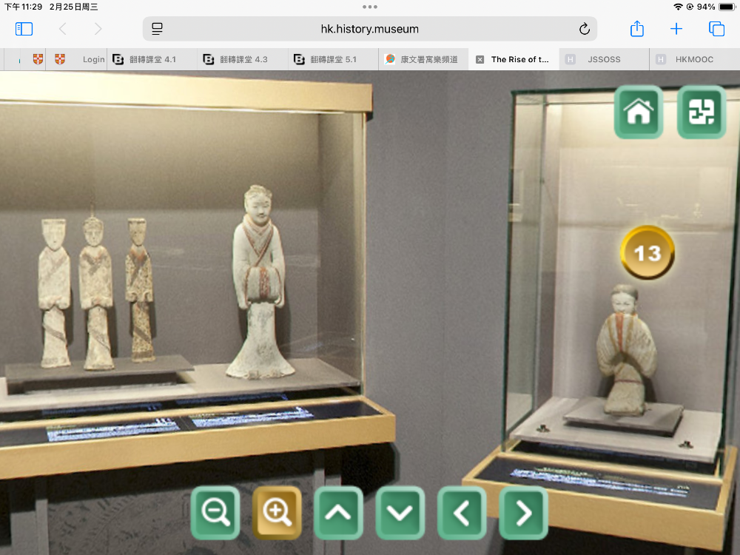Switch to the JSSOSS tab
Viewport: 740px width, 555px height.
604,59
